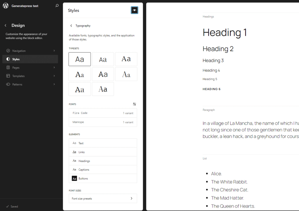Open the Buttons element typography
Screen dimensions: 299x211
[x=103, y=178]
